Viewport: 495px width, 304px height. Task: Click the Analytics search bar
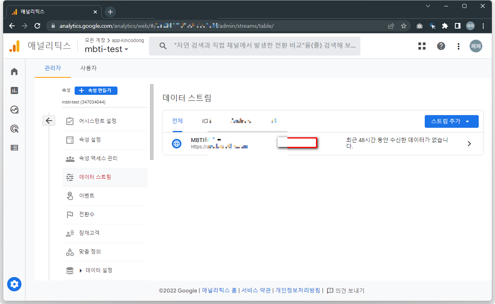click(x=254, y=46)
